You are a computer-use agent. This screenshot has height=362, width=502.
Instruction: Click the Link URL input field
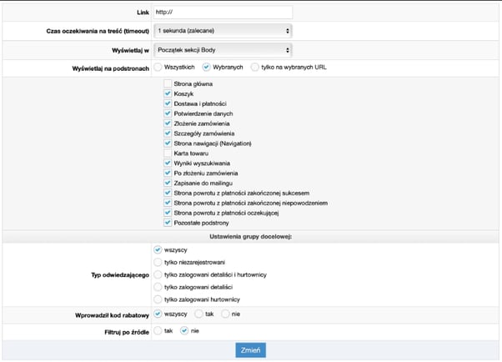(x=222, y=12)
